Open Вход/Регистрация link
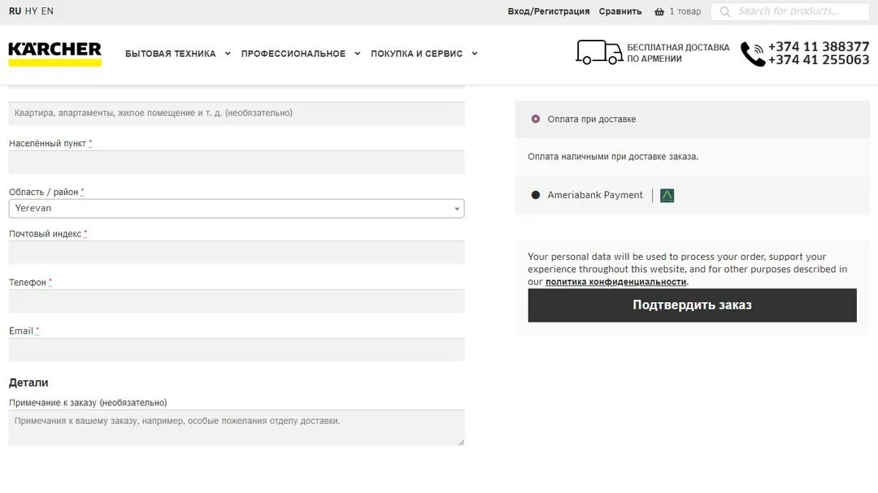878x493 pixels. [x=548, y=11]
